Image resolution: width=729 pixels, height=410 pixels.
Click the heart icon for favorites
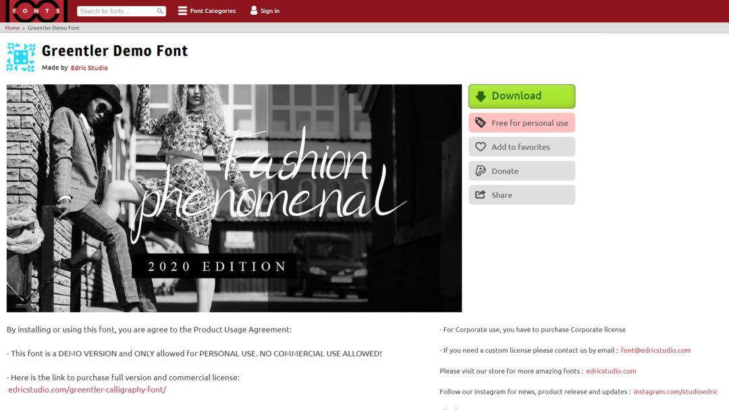point(481,147)
